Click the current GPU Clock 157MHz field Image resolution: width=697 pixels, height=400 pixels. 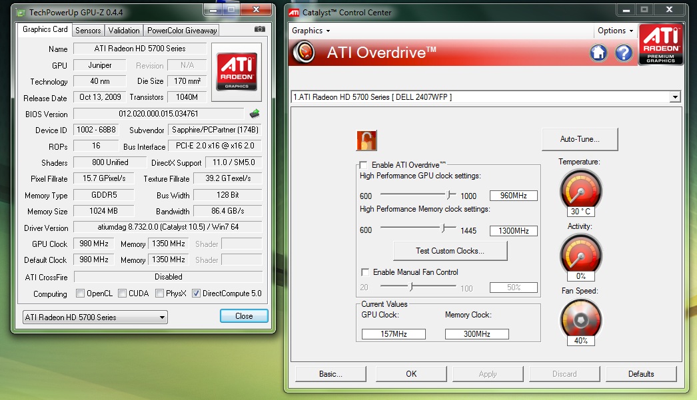pyautogui.click(x=393, y=334)
